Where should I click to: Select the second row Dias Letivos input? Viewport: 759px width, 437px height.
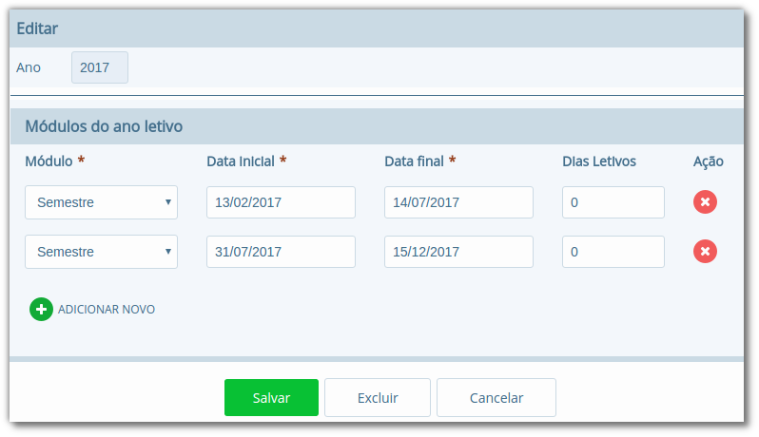[x=613, y=252]
